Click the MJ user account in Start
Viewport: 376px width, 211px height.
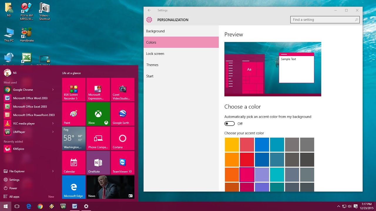10,73
